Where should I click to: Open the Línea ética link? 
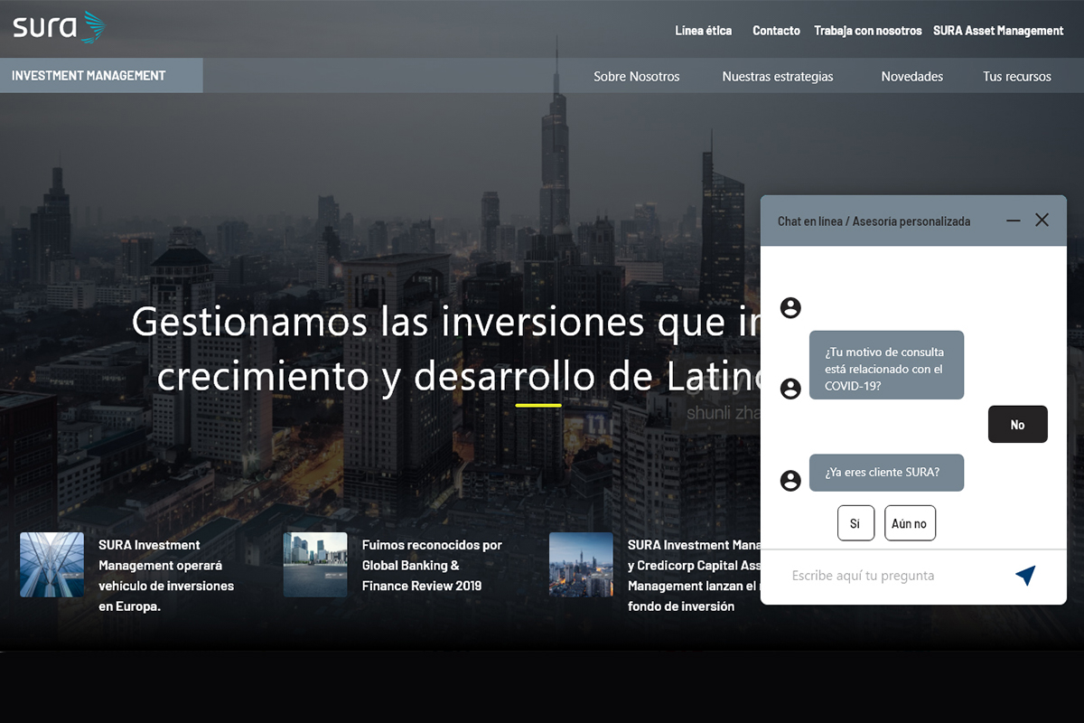(704, 31)
